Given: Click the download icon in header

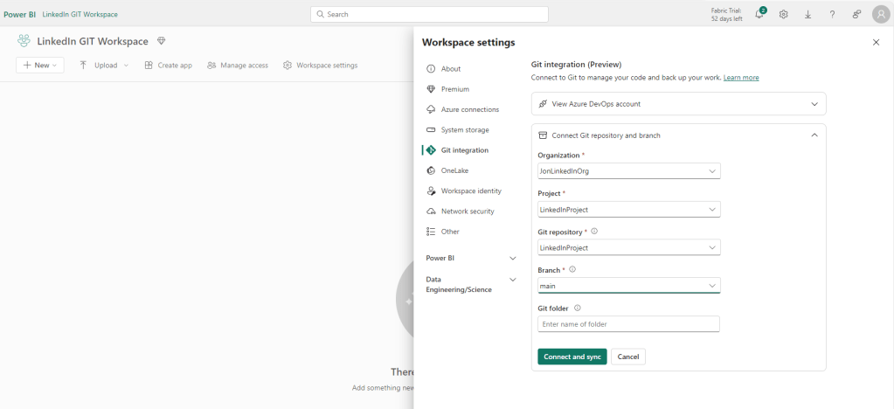Looking at the screenshot, I should coord(807,15).
